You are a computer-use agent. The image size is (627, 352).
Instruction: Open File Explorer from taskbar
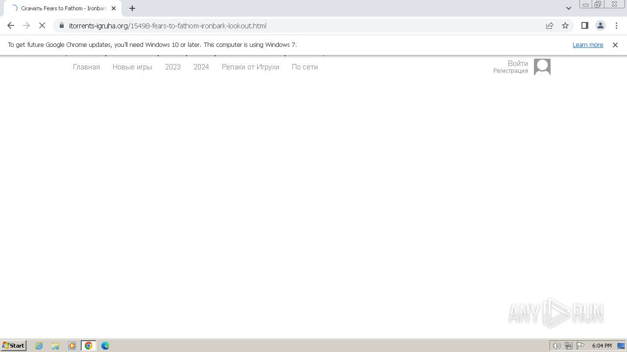coord(55,346)
